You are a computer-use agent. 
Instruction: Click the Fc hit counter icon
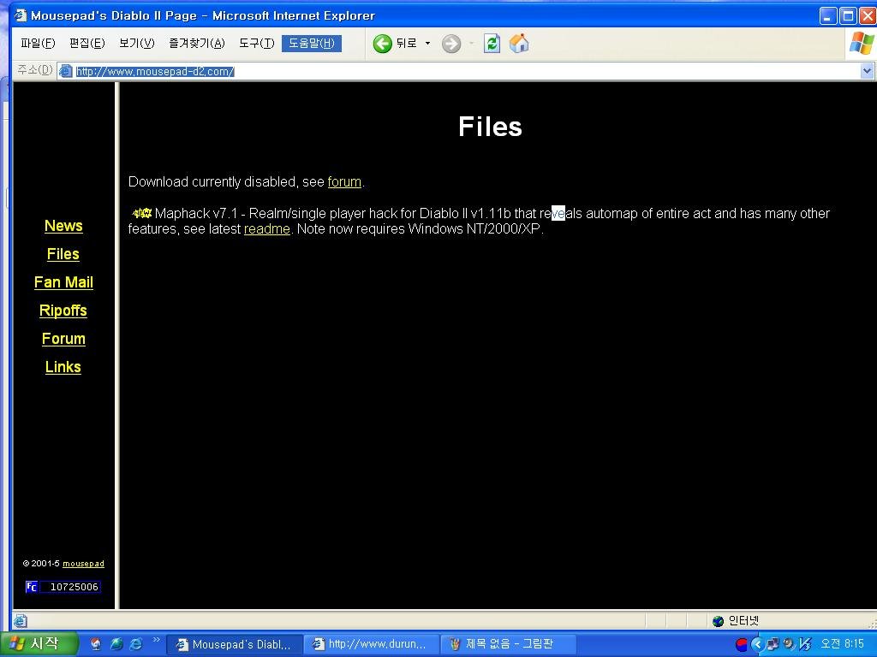coord(32,587)
